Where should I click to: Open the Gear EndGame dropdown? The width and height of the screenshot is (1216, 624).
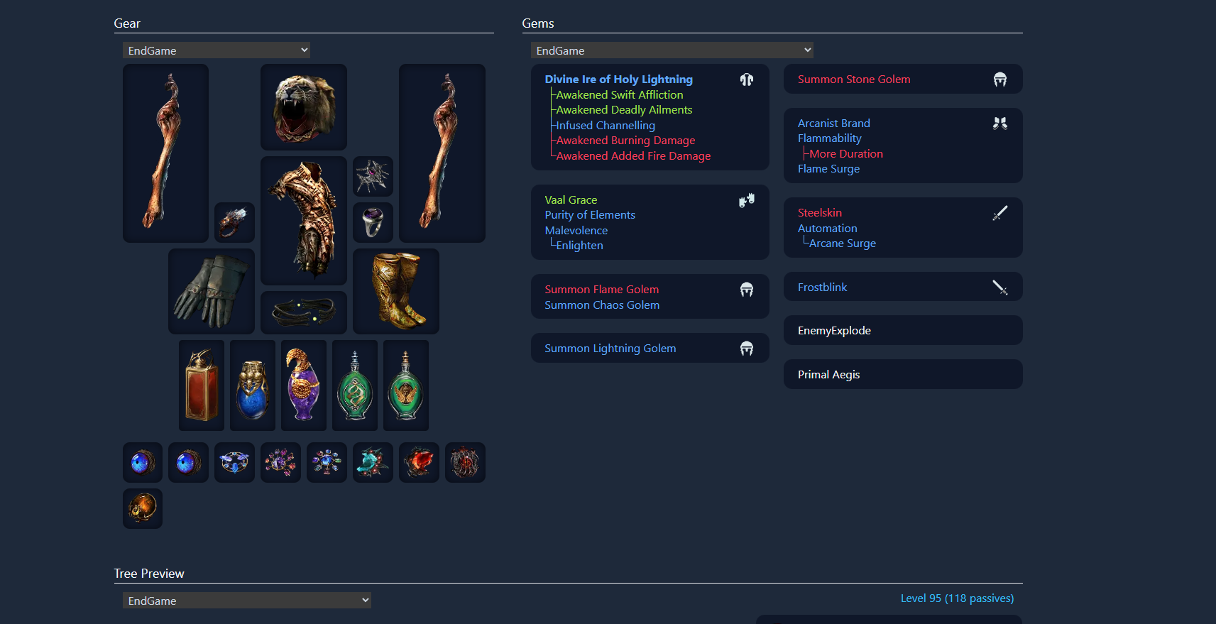(217, 50)
